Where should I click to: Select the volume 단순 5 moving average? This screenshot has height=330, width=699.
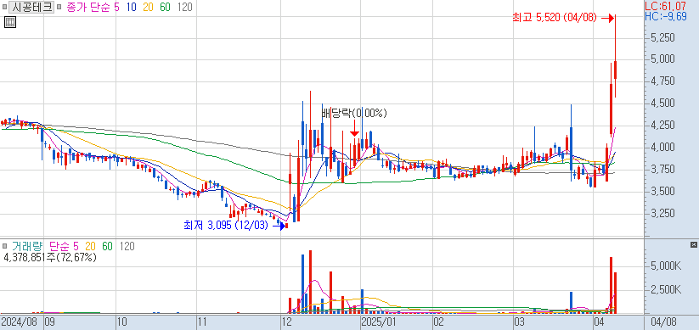(64, 246)
